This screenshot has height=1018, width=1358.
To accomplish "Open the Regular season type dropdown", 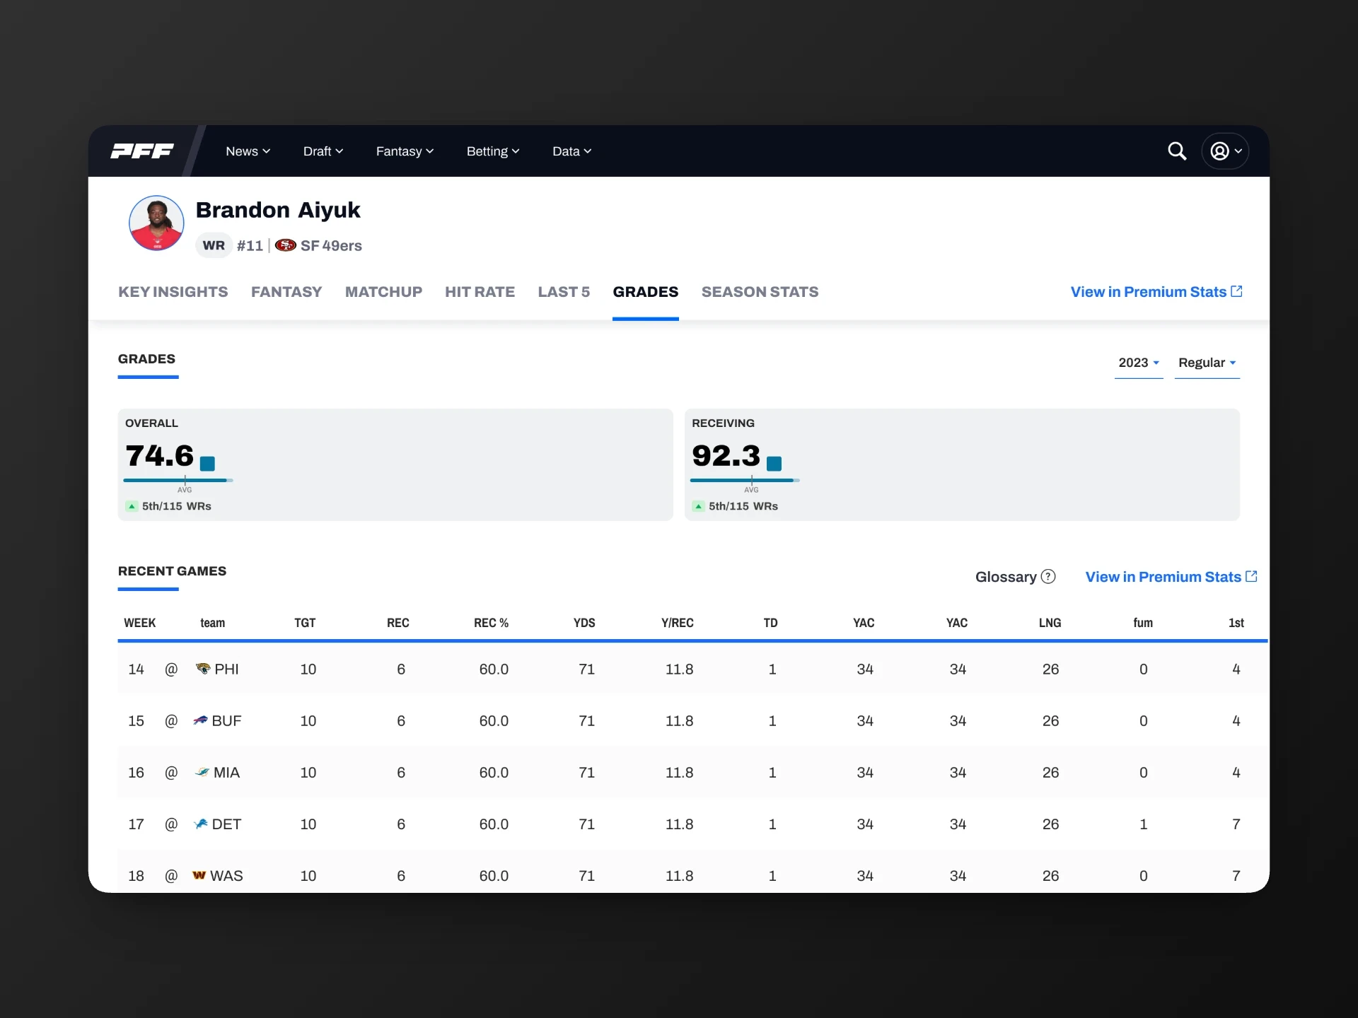I will pyautogui.click(x=1207, y=363).
